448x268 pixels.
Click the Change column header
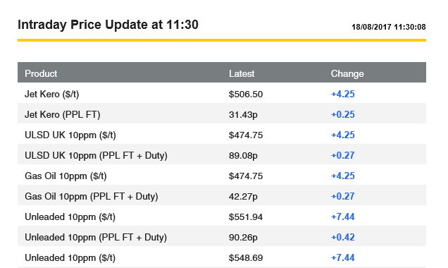point(347,74)
